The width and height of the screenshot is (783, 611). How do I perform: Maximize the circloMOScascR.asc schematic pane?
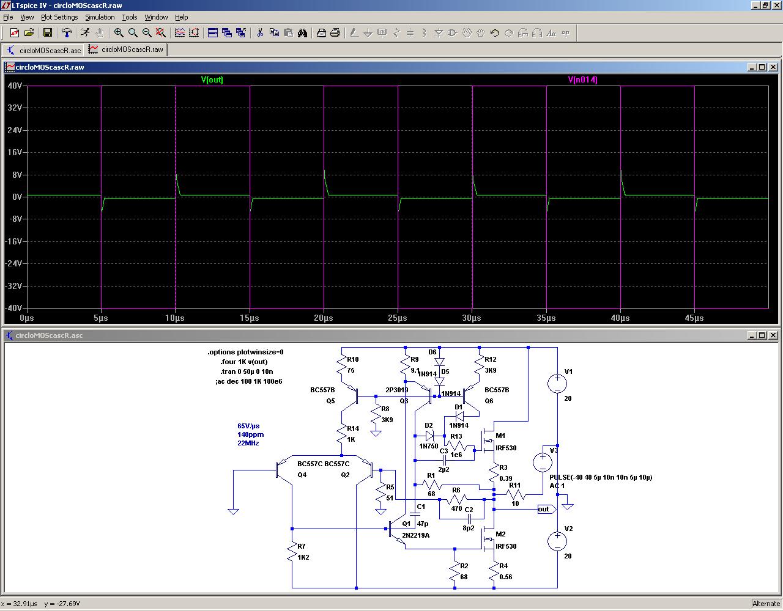coord(762,335)
